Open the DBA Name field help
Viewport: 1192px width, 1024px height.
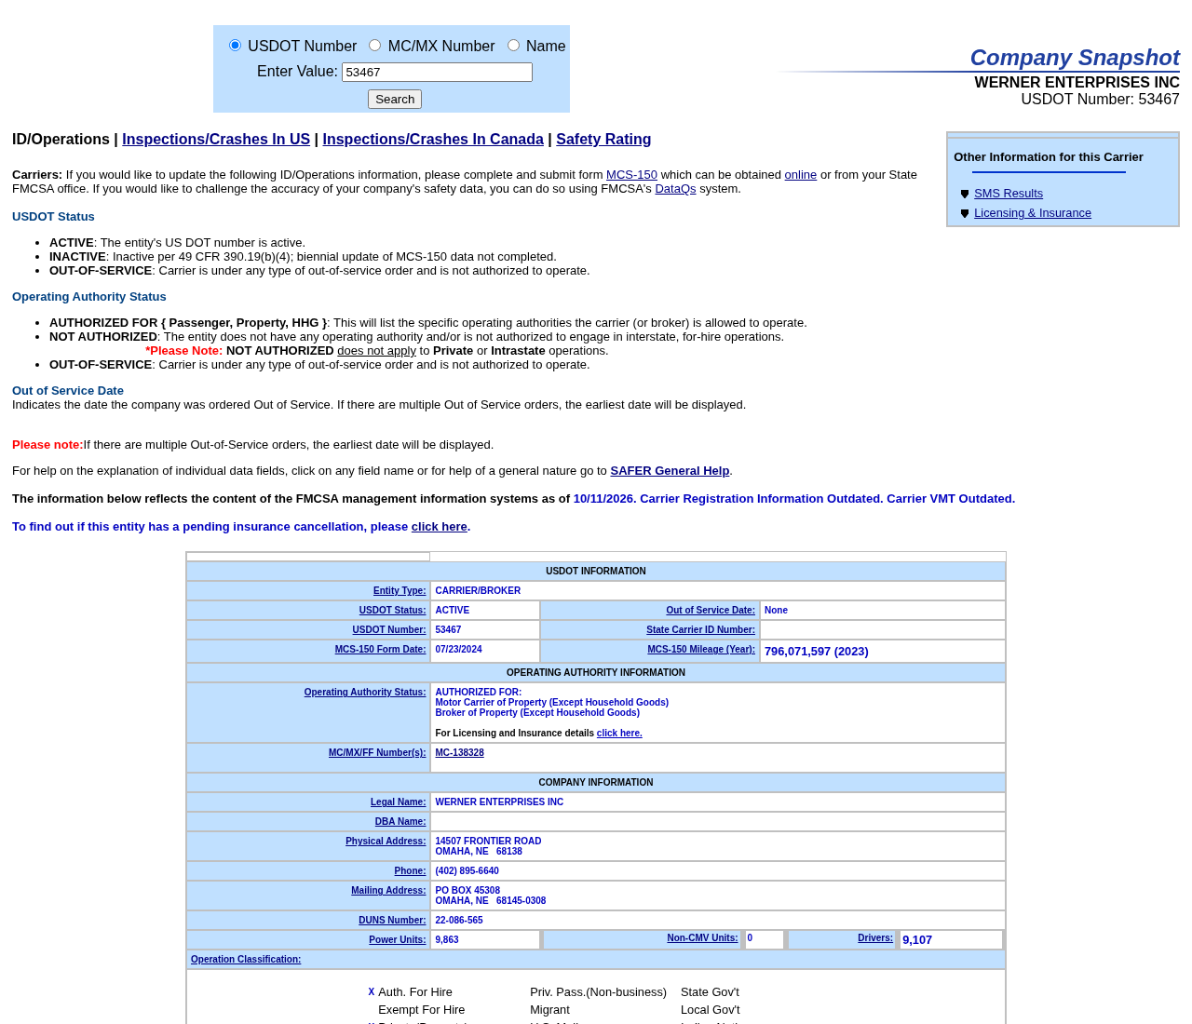(x=400, y=822)
